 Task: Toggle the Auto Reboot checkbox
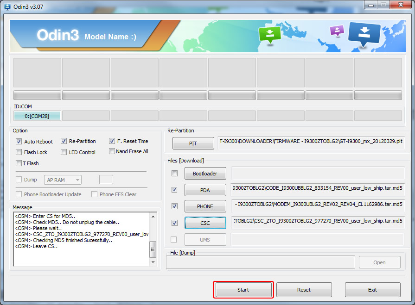(19, 141)
